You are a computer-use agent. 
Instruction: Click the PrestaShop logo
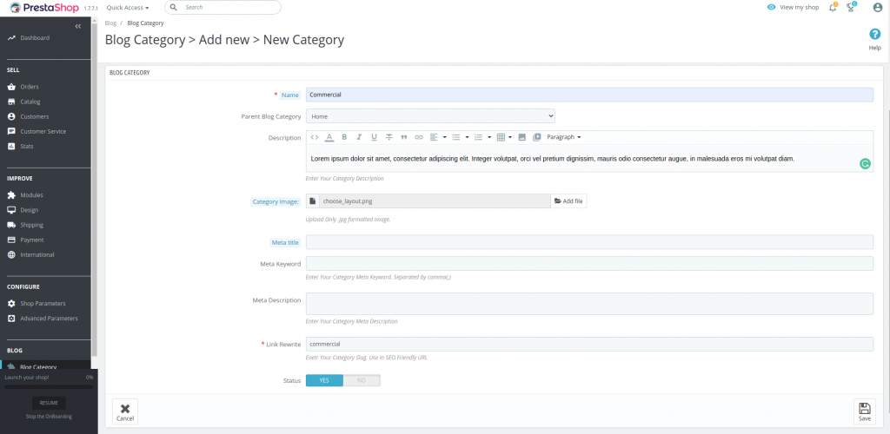pos(44,8)
